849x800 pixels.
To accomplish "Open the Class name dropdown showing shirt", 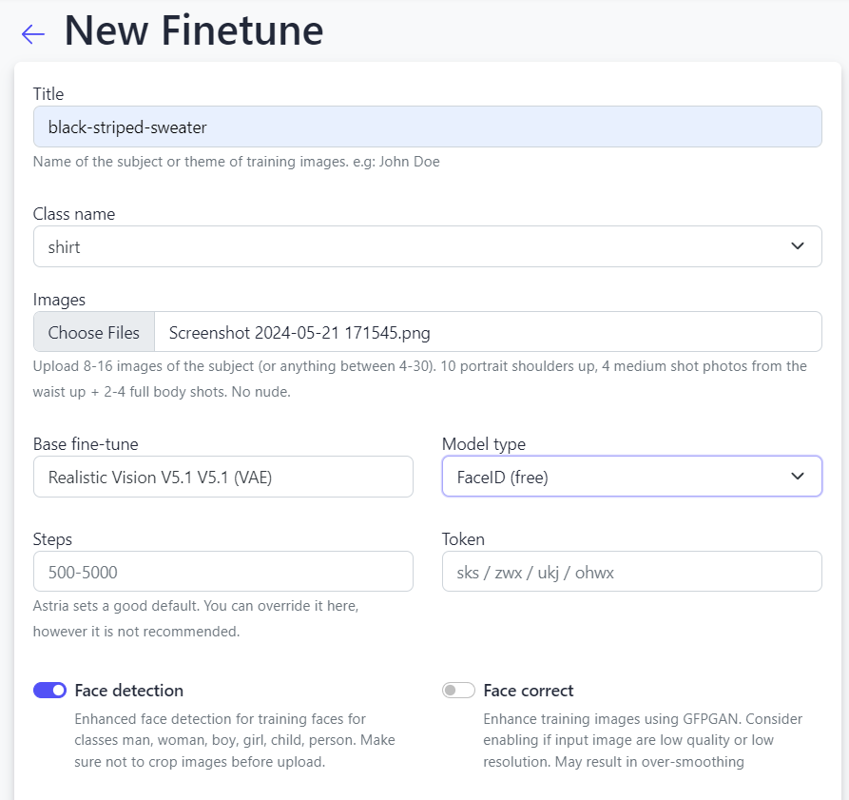I will click(x=418, y=246).
